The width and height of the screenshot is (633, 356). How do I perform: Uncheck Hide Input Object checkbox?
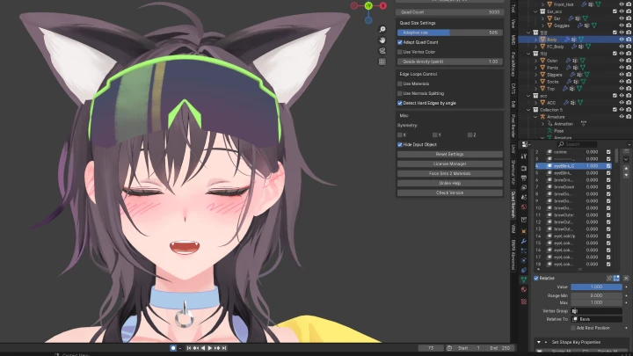400,144
